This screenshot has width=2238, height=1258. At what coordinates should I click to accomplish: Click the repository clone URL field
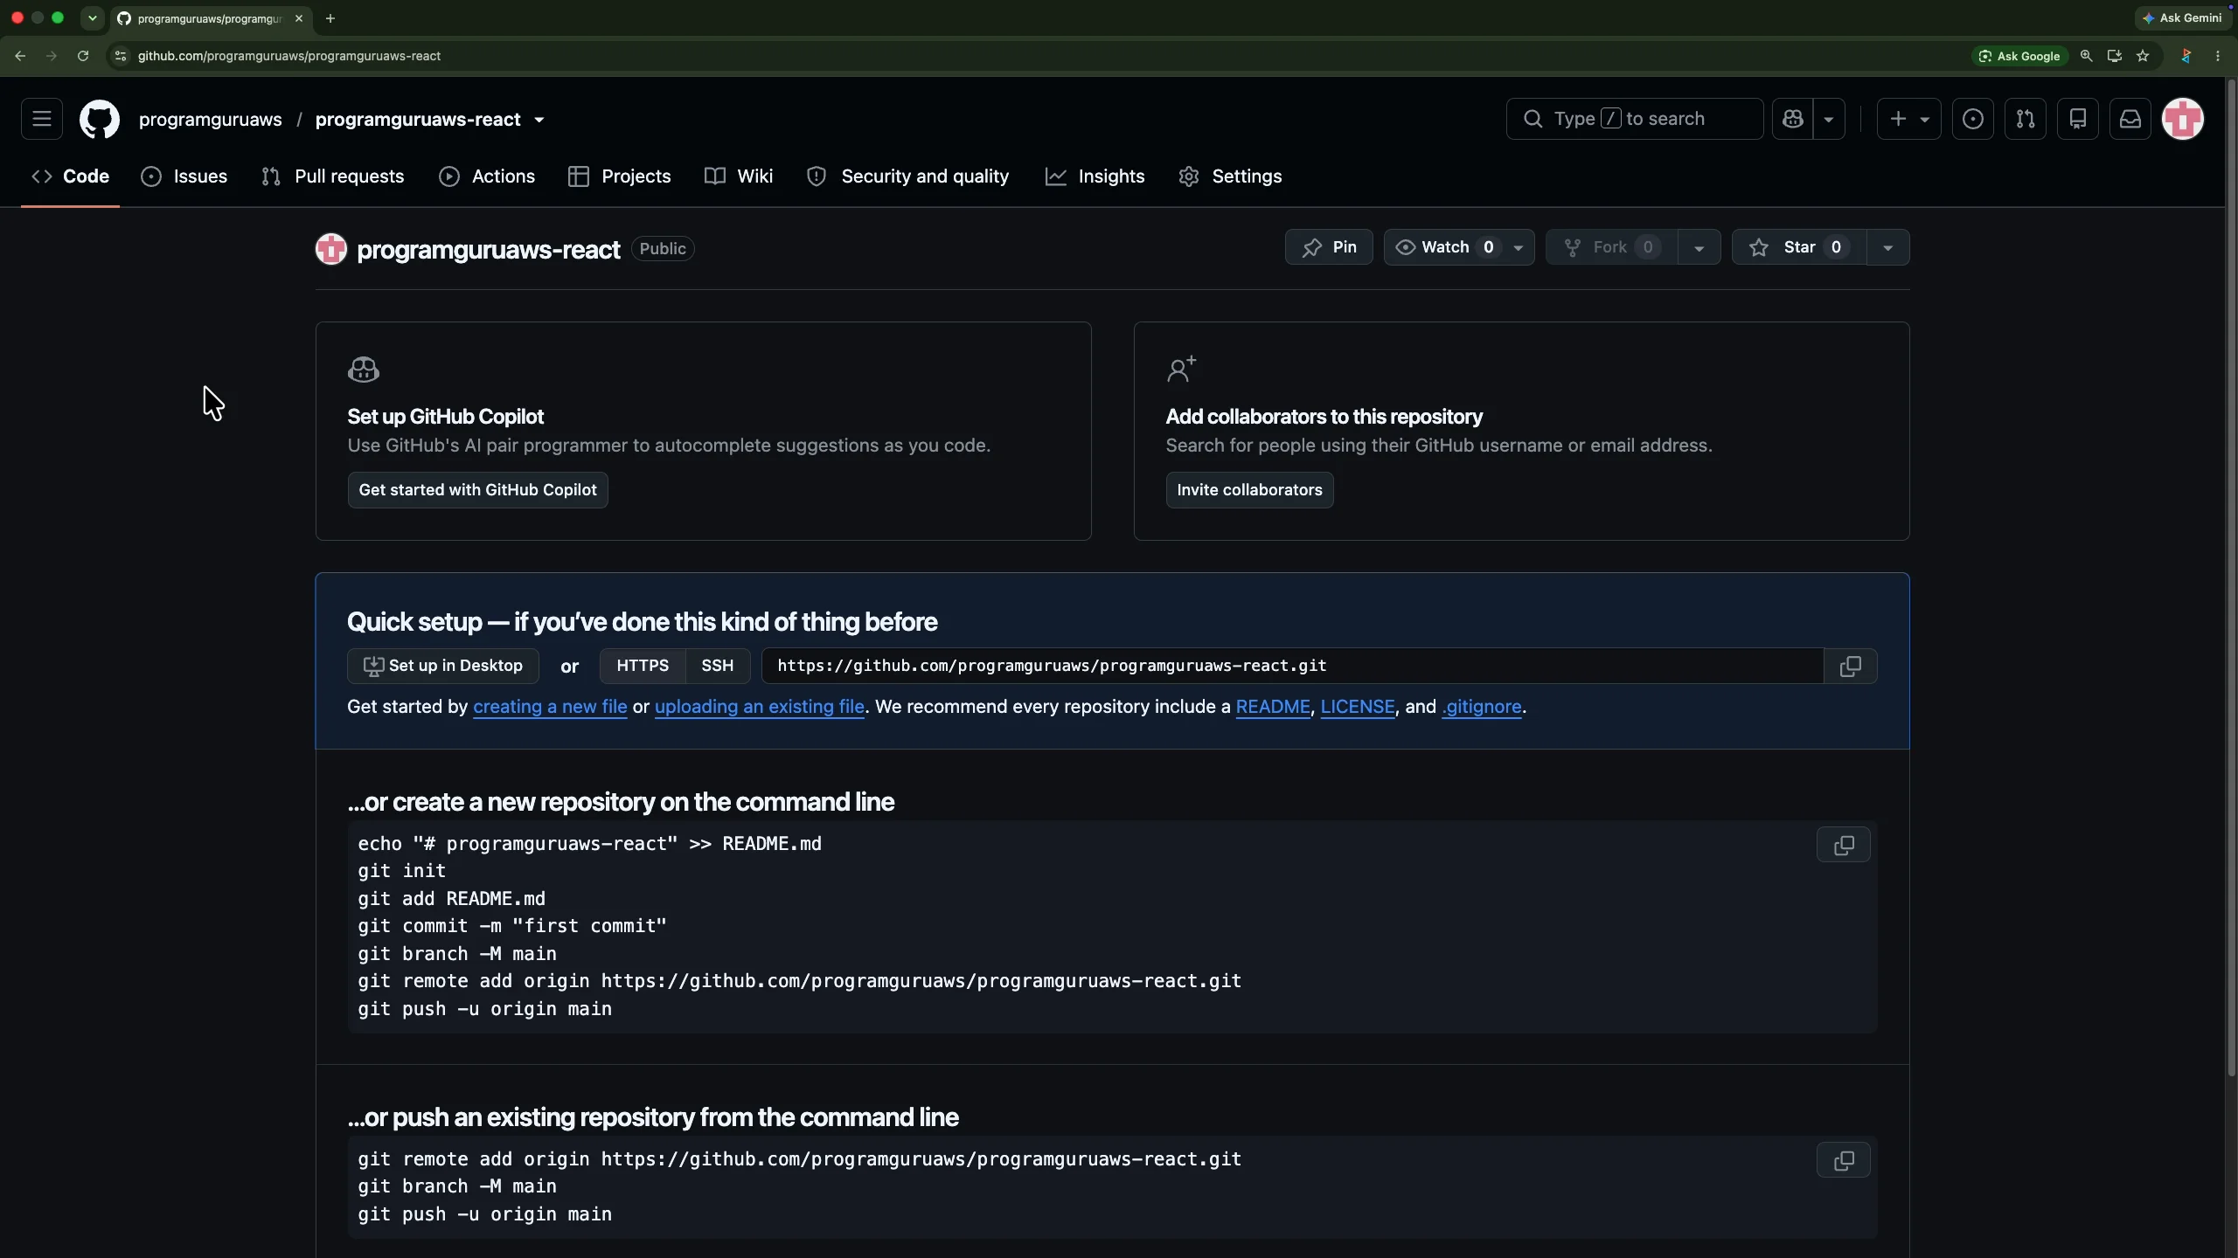coord(1292,666)
